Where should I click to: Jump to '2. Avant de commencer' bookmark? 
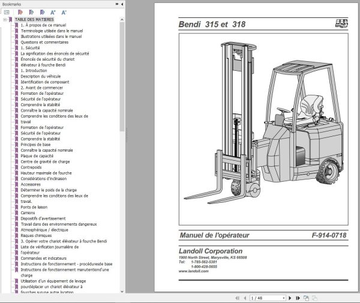point(41,88)
